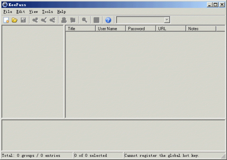Click '0 of 0 selected' status text
Screen dimensions: 227x160
(91, 155)
